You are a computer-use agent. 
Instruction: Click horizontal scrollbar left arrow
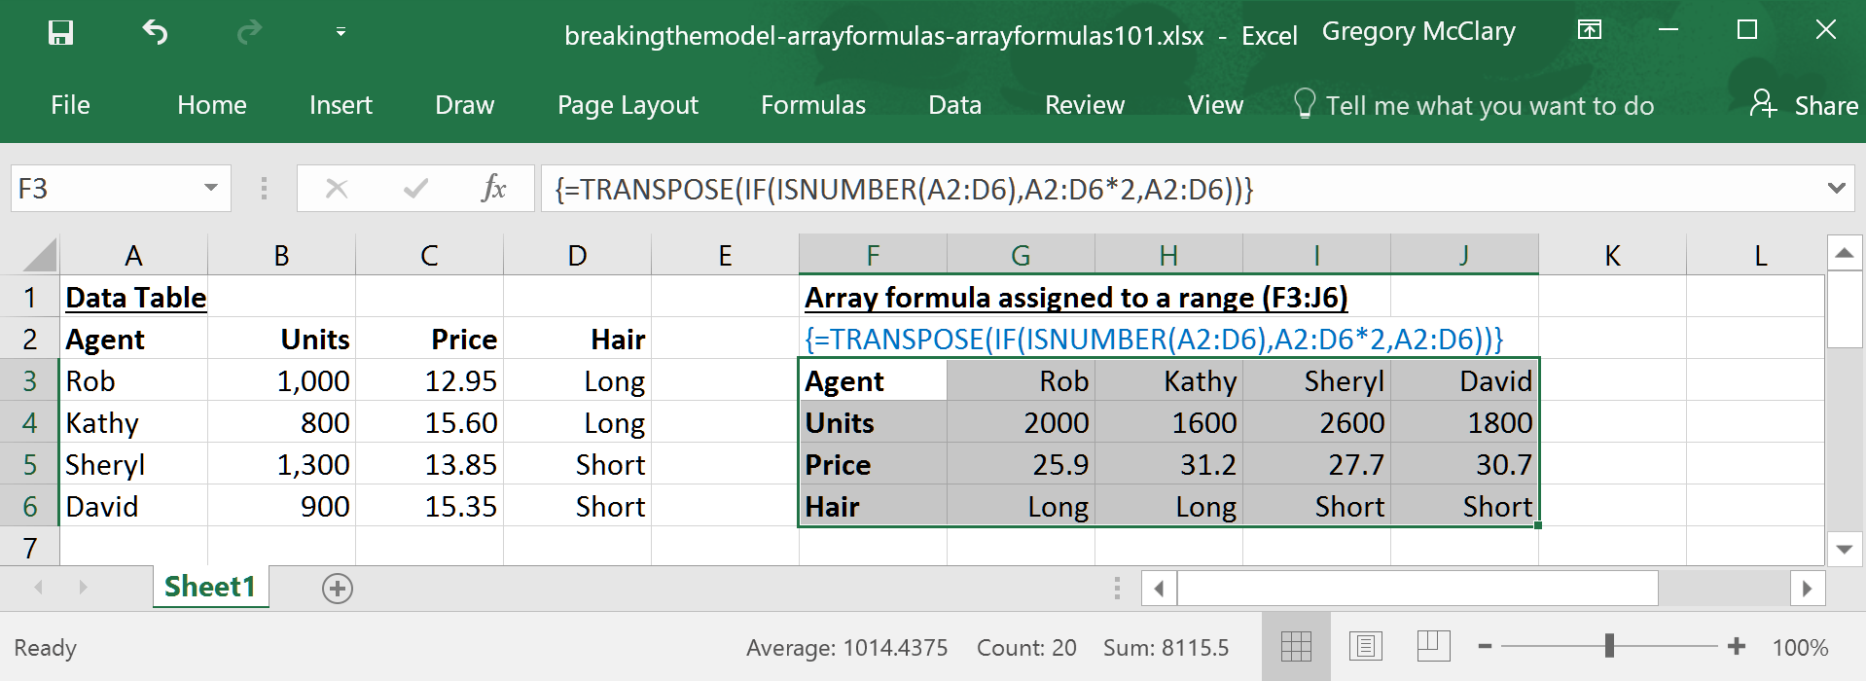(1159, 588)
